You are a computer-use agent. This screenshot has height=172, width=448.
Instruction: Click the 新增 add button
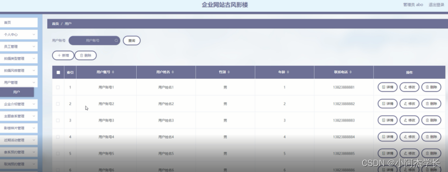(63, 56)
